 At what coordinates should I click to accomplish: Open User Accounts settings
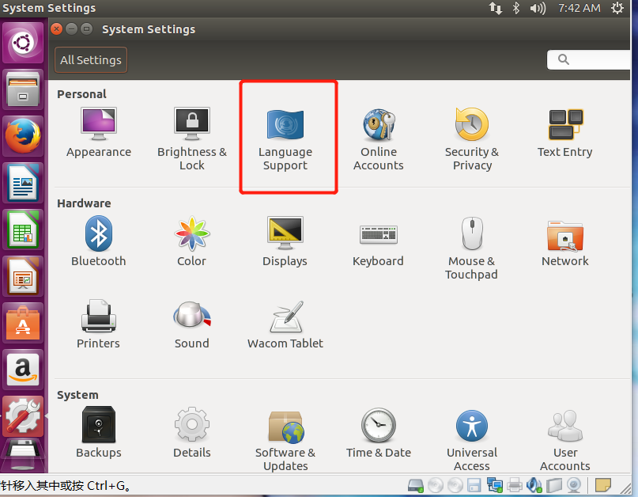564,441
